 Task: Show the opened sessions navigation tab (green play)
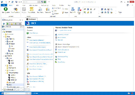(8, 24)
